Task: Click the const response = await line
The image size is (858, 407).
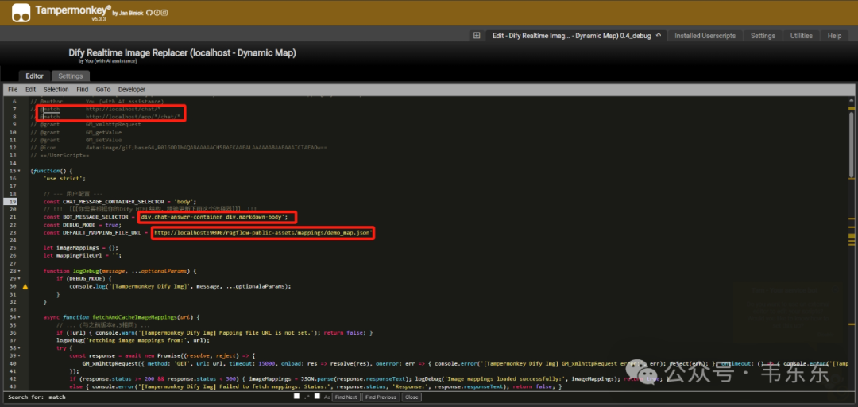Action: [x=162, y=355]
